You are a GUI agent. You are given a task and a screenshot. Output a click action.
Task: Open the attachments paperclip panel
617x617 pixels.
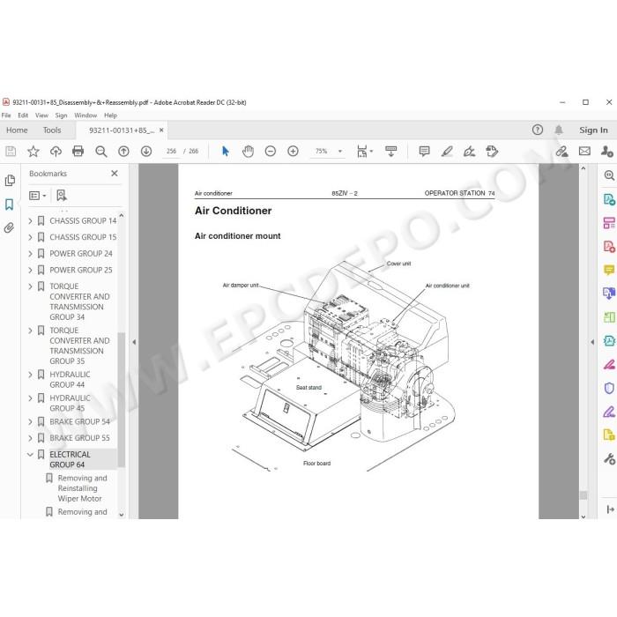(x=10, y=227)
